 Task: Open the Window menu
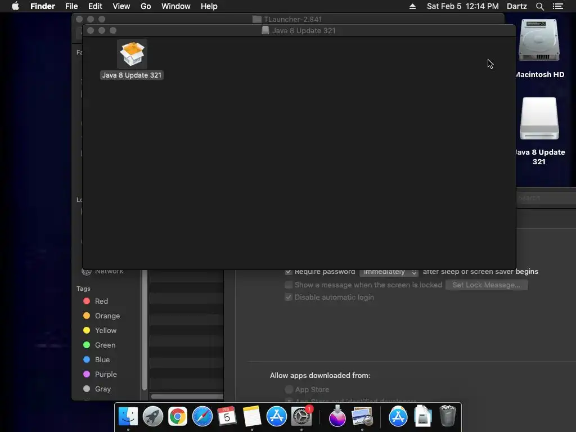point(176,6)
